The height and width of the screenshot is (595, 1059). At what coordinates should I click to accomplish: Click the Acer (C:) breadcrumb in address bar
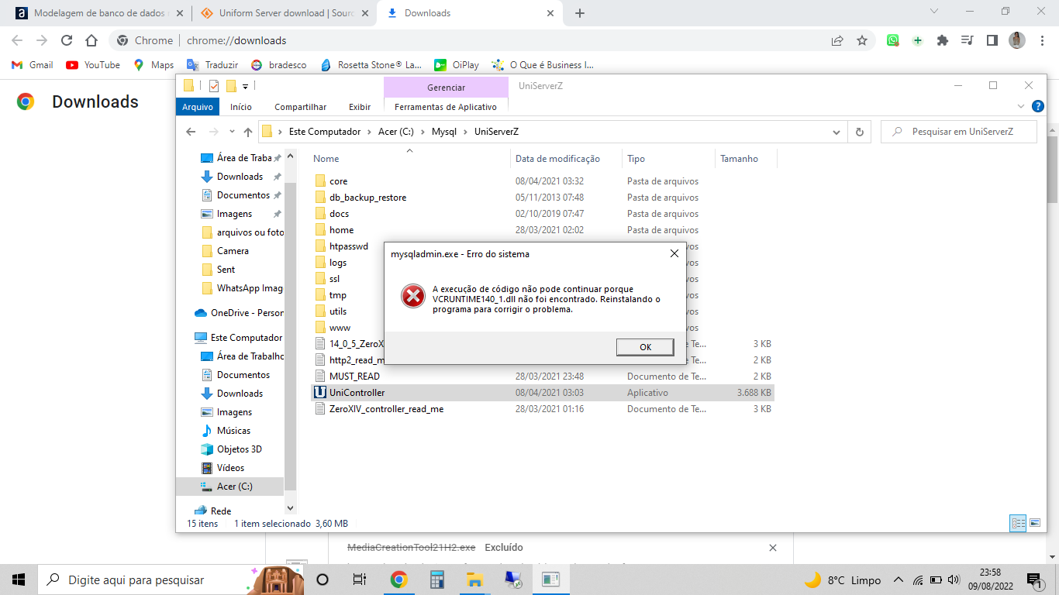395,132
